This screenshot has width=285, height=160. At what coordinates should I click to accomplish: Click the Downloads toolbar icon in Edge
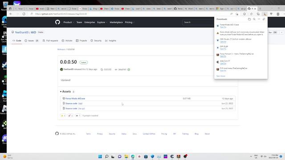click(x=265, y=14)
